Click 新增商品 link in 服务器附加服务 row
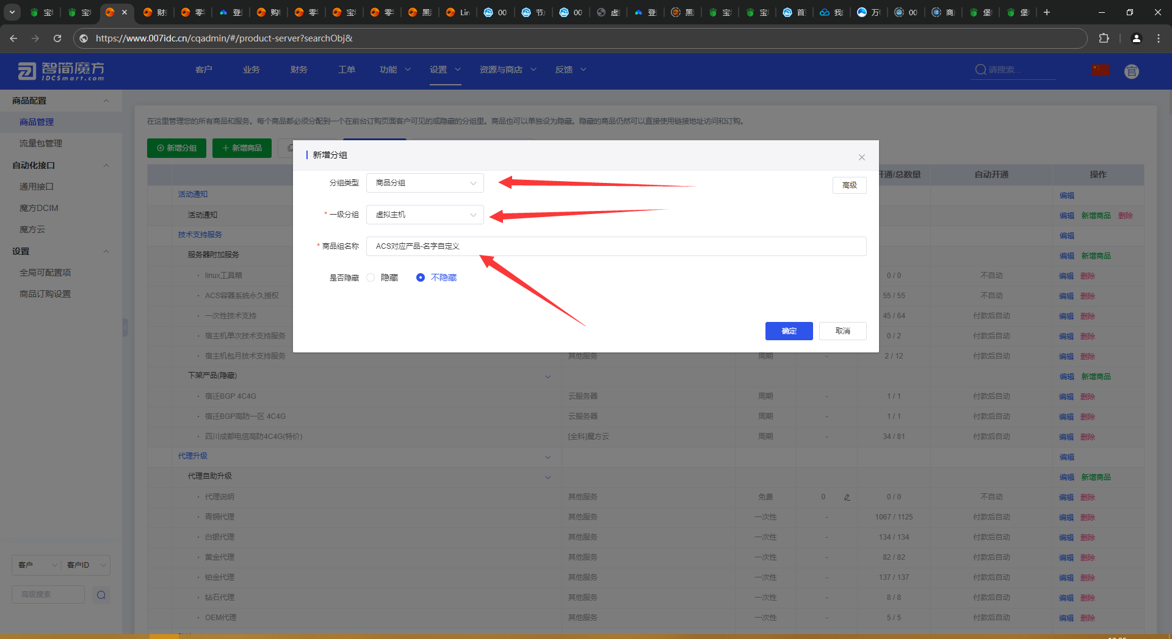The image size is (1172, 639). click(1096, 256)
